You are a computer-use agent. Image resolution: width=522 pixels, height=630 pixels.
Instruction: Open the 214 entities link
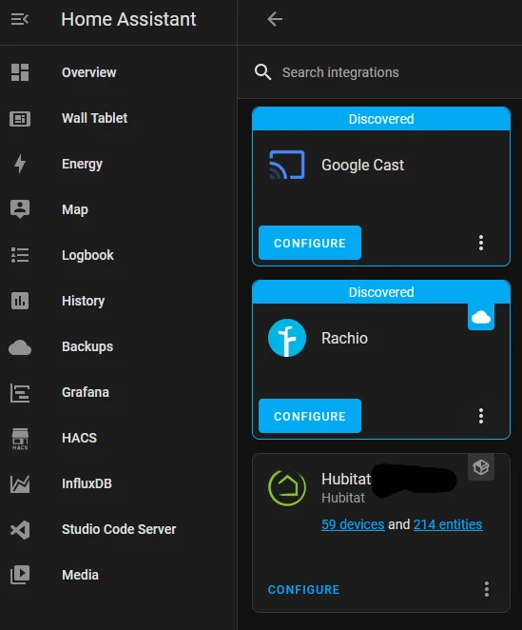(x=448, y=524)
